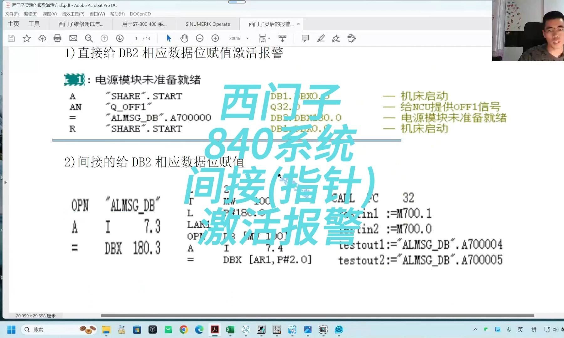This screenshot has width=564, height=338.
Task: Open the 帮助(H) menu
Action: 118,14
